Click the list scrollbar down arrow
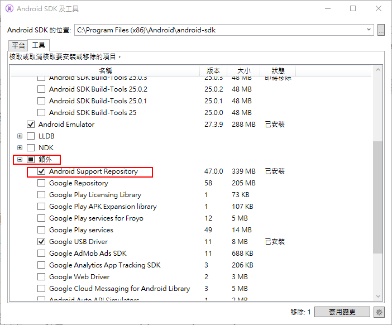392x325 pixels. point(377,297)
